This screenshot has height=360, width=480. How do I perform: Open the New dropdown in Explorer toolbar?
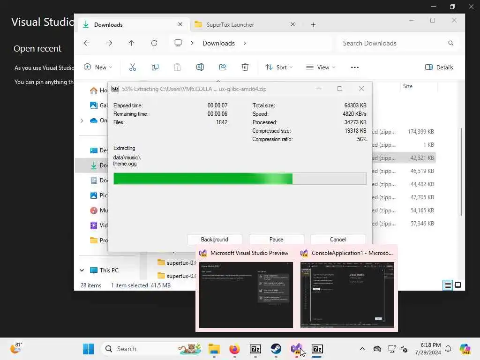(x=98, y=67)
